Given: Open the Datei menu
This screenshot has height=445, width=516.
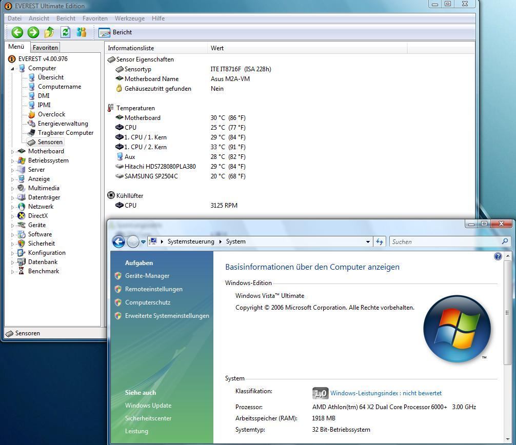Looking at the screenshot, I should [14, 18].
